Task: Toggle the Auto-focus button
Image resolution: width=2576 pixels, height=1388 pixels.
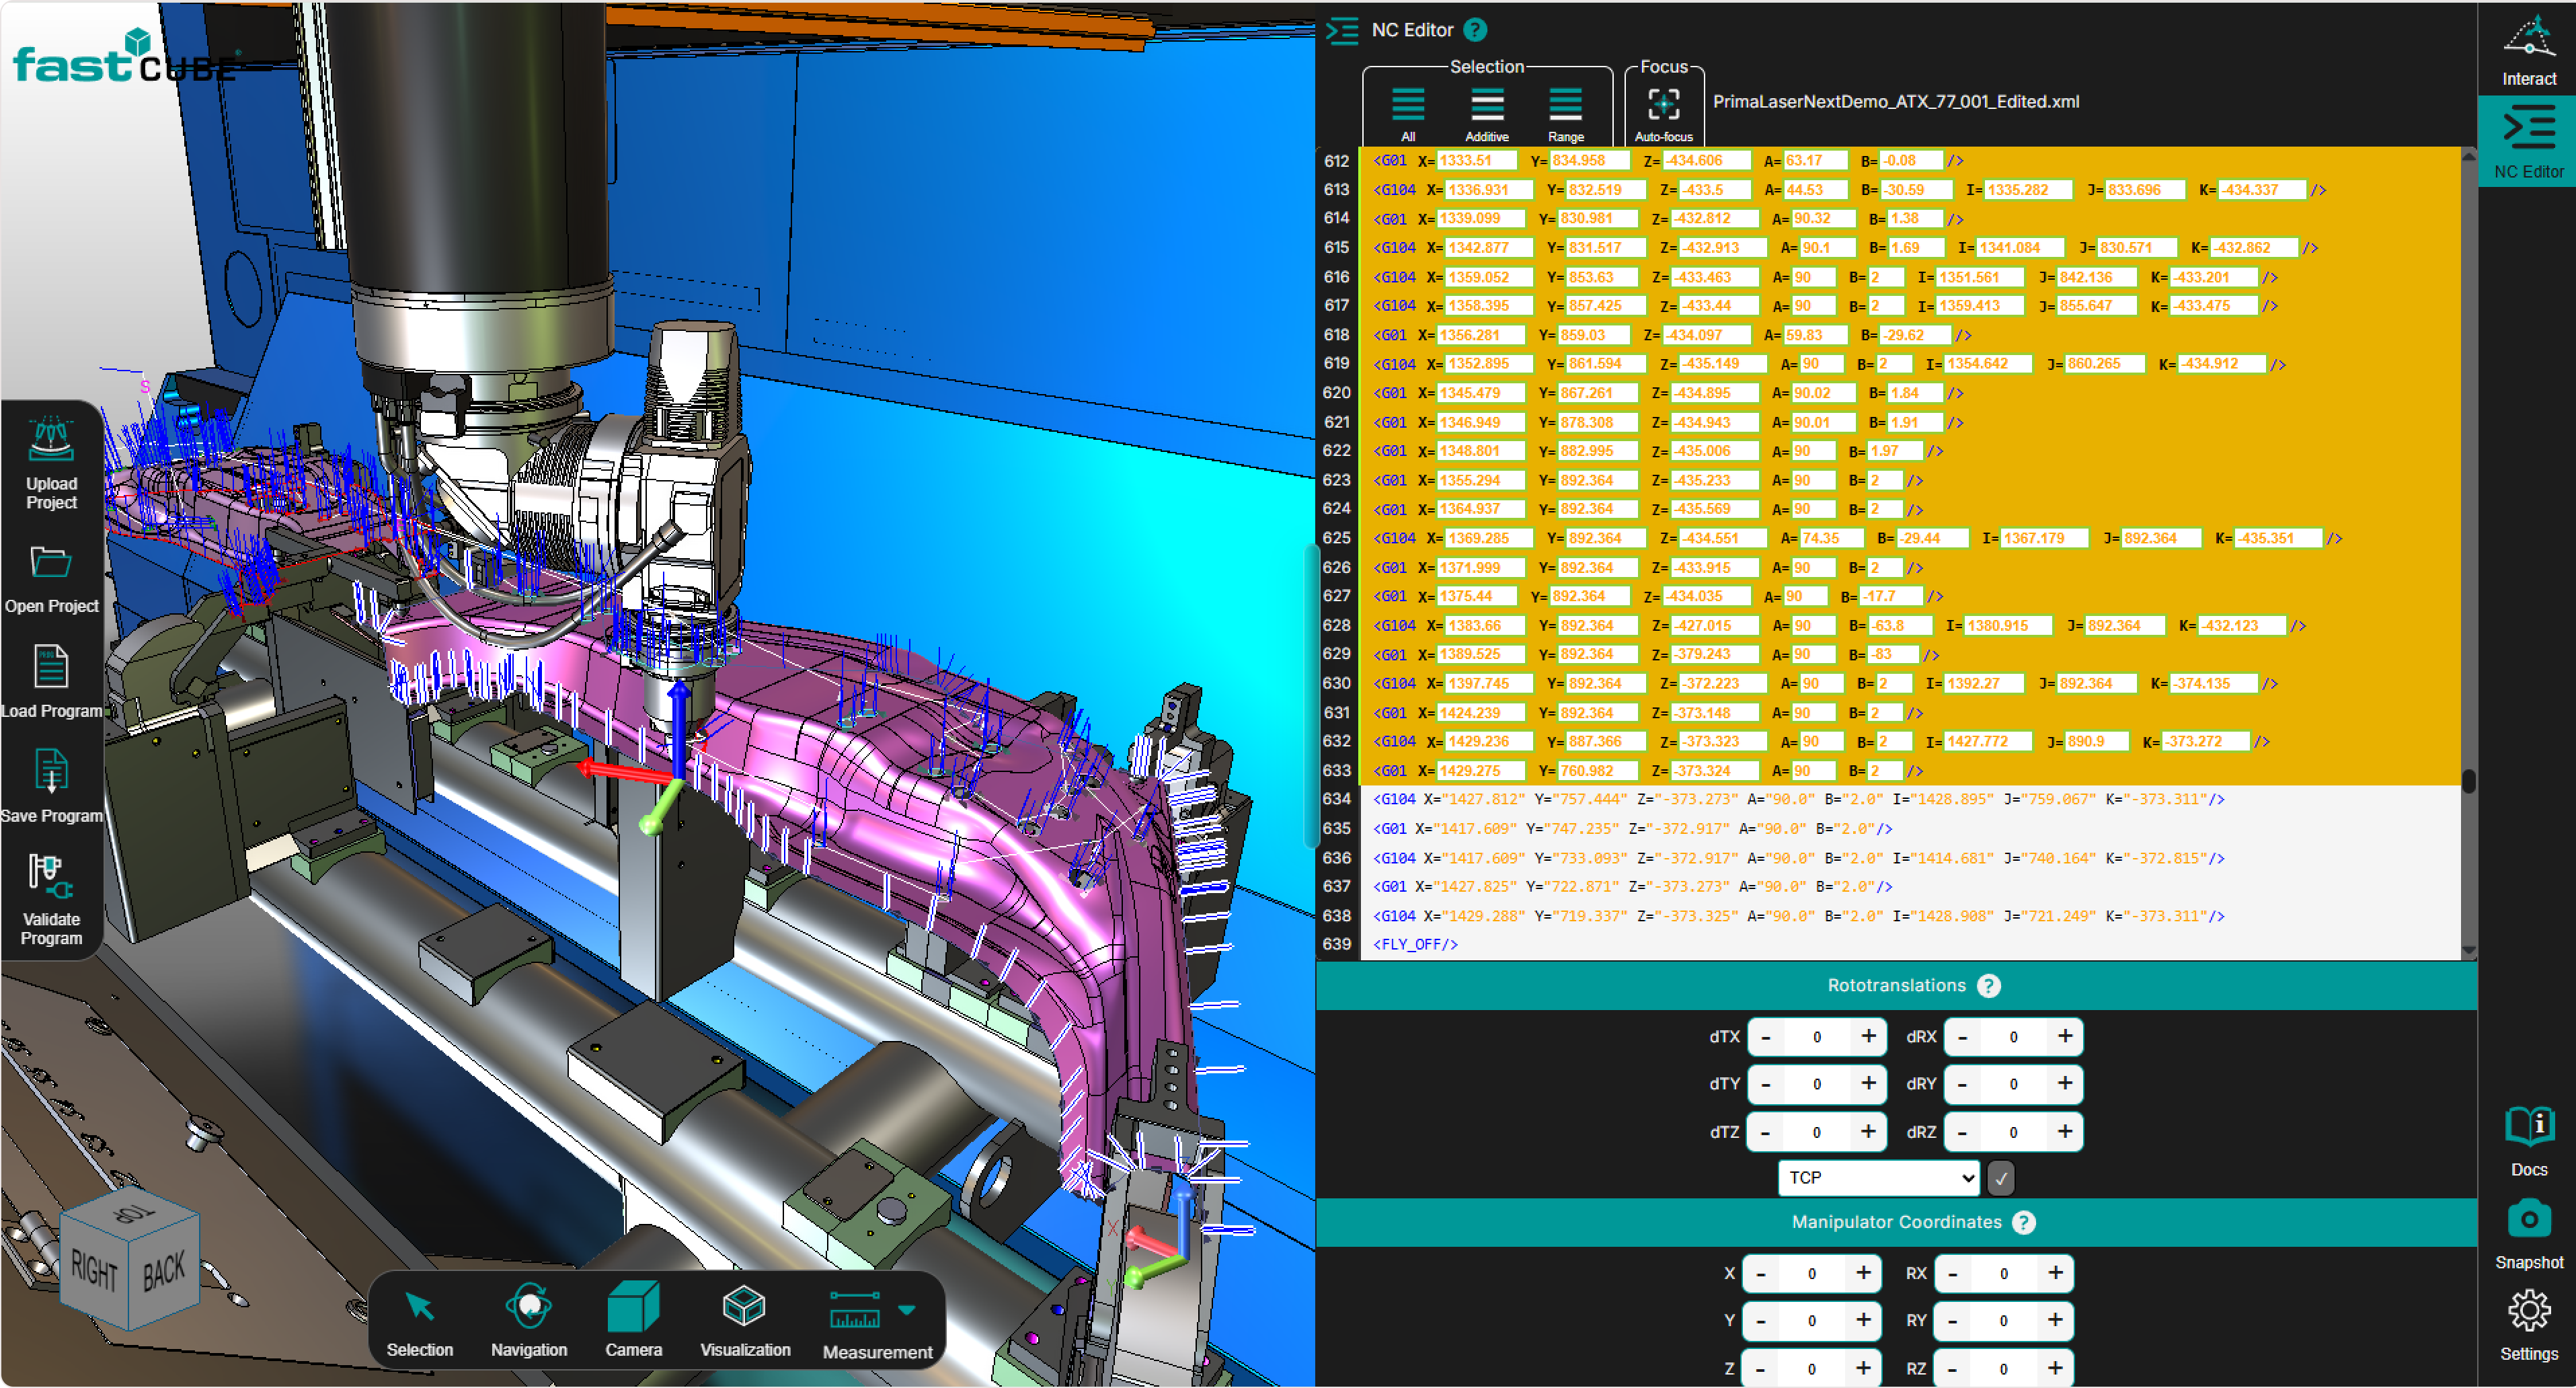Action: [x=1663, y=105]
